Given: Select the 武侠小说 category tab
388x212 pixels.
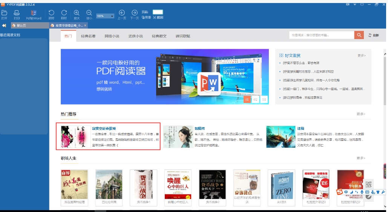Looking at the screenshot, I should click(136, 36).
